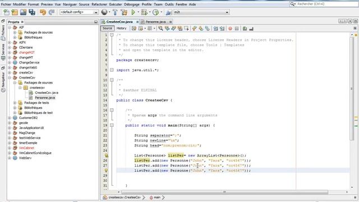359x202 pixels.
Task: Select the CreateeCsv.java editor tab
Action: [119, 22]
